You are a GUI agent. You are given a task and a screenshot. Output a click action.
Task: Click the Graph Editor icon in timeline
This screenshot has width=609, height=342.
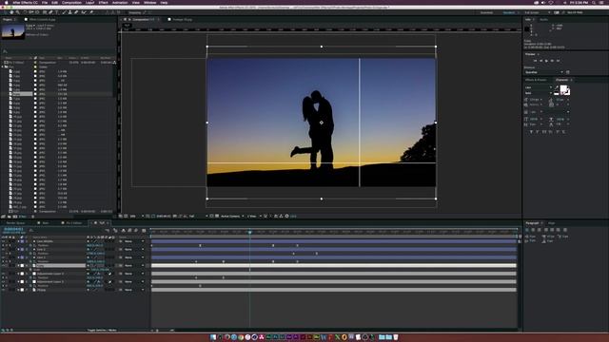(144, 230)
